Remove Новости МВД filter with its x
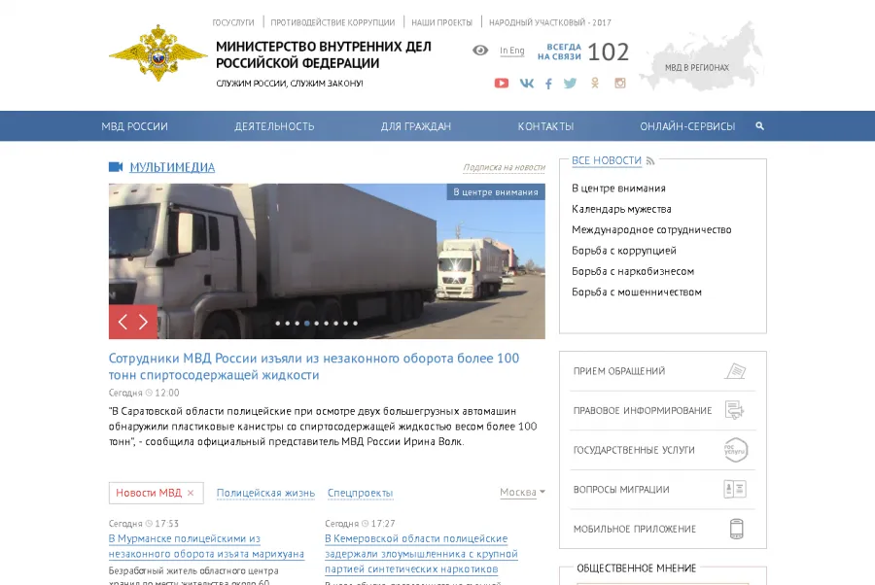Viewport: 875px width, 585px height. [x=191, y=493]
